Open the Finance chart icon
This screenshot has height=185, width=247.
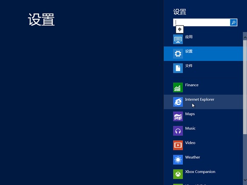pos(178,88)
